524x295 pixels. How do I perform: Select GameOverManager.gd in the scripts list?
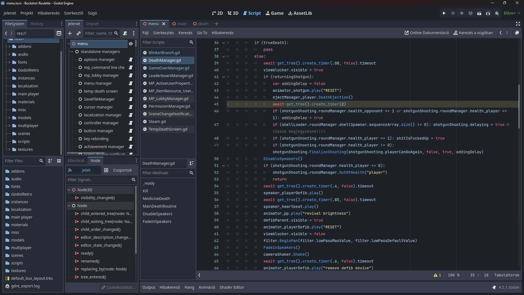pyautogui.click(x=169, y=68)
